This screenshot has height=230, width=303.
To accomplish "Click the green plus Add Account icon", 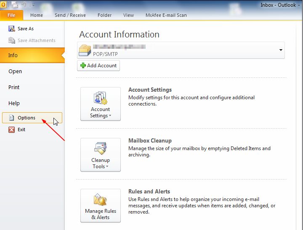I will click(83, 66).
